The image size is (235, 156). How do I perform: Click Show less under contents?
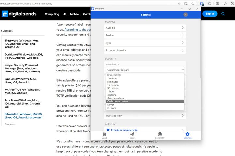click(10, 124)
